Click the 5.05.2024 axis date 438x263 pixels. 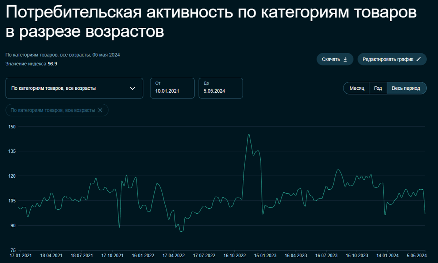pyautogui.click(x=416, y=255)
